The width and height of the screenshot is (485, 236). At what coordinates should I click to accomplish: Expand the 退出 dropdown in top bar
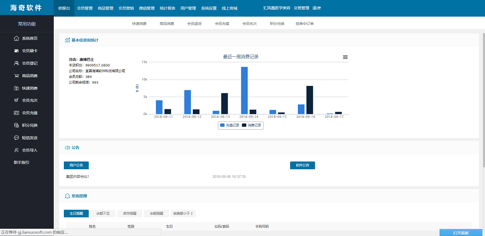316,8
